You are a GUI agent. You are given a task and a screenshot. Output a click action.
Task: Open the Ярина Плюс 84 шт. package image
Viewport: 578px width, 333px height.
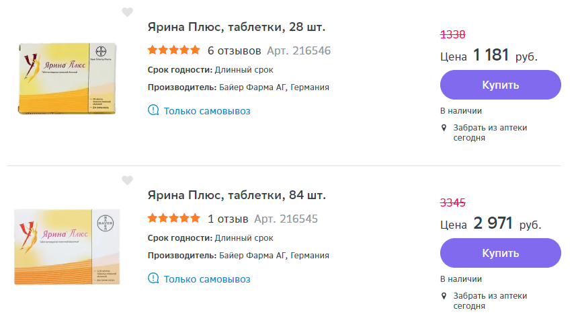67,246
